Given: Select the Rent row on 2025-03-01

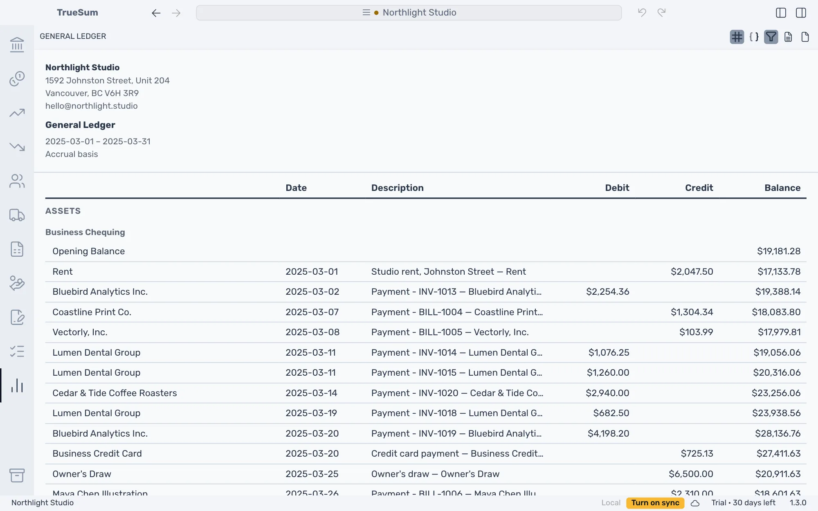Looking at the screenshot, I should (426, 272).
